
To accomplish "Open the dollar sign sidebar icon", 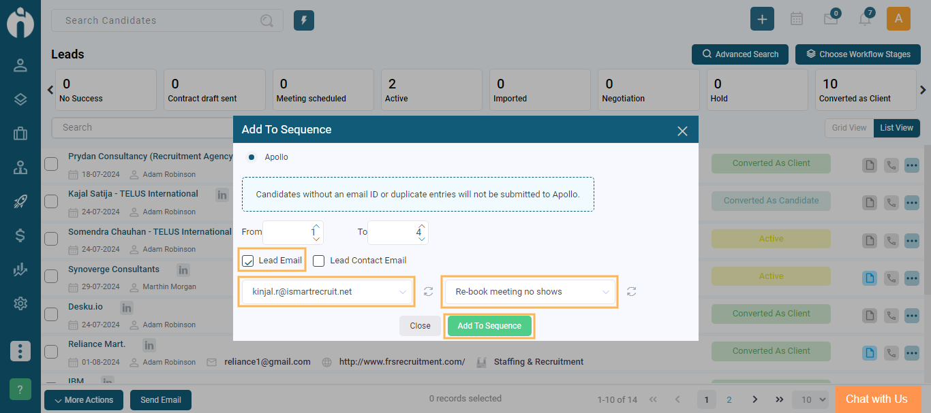I will [x=20, y=235].
